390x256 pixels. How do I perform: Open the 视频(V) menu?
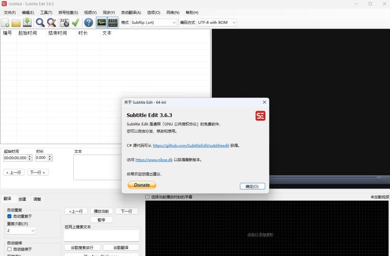click(90, 13)
